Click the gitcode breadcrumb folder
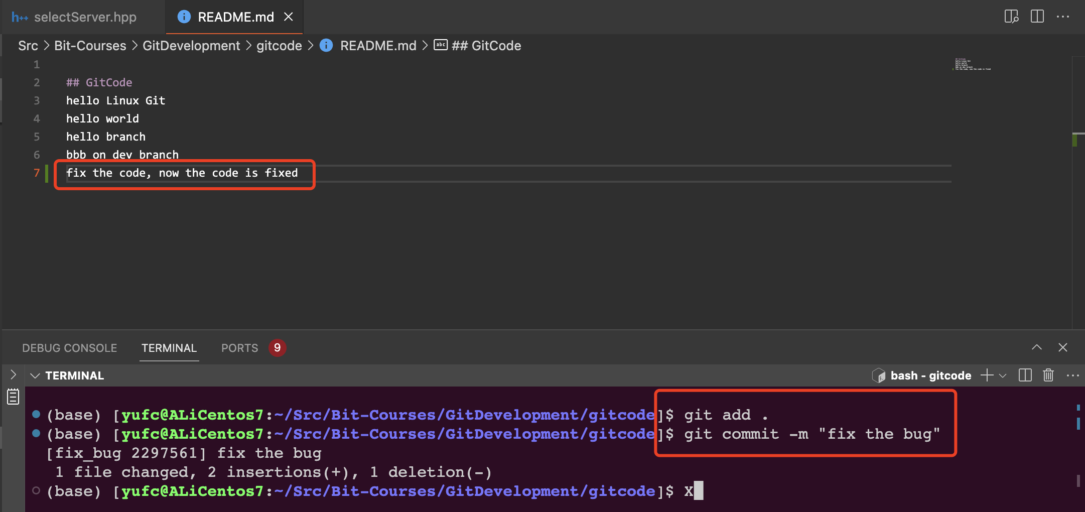Screen dimensions: 1085x512 279,46
